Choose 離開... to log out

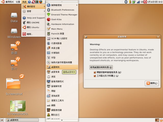click(34, 34)
